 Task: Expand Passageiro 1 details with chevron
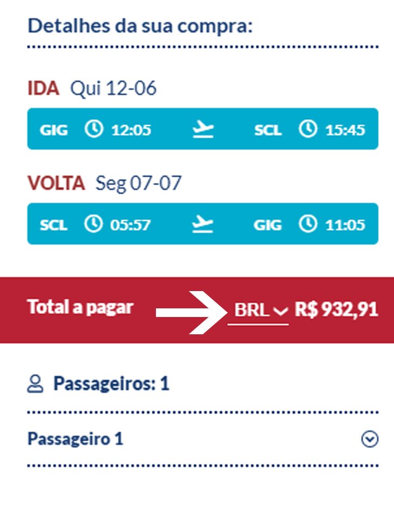click(370, 439)
